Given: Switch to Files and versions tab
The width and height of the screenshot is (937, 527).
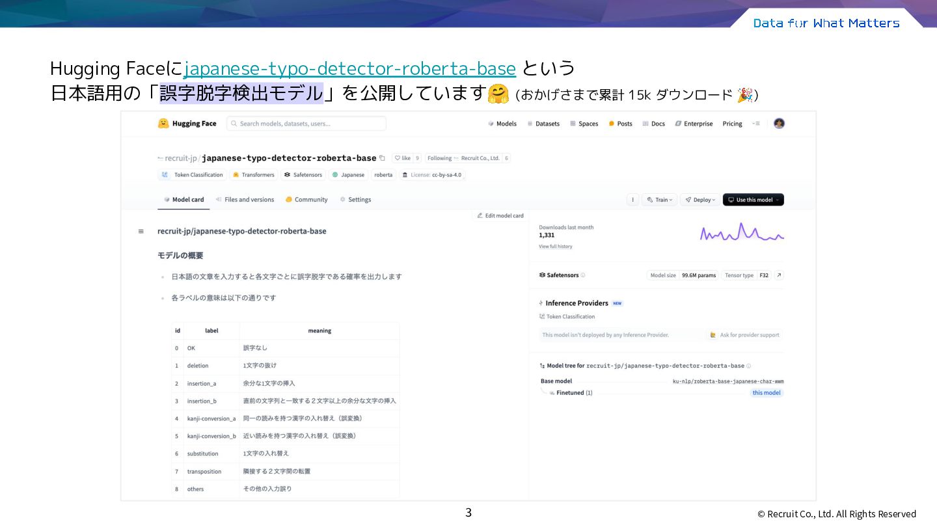Looking at the screenshot, I should point(245,200).
